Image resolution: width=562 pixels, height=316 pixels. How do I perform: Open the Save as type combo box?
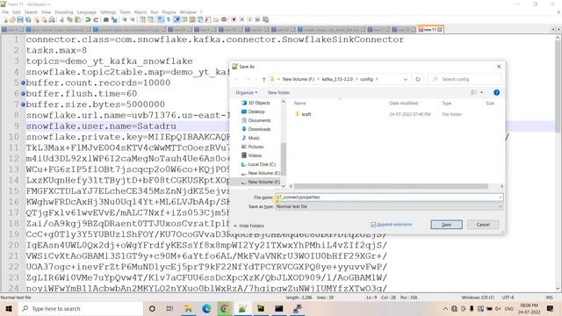click(x=389, y=207)
